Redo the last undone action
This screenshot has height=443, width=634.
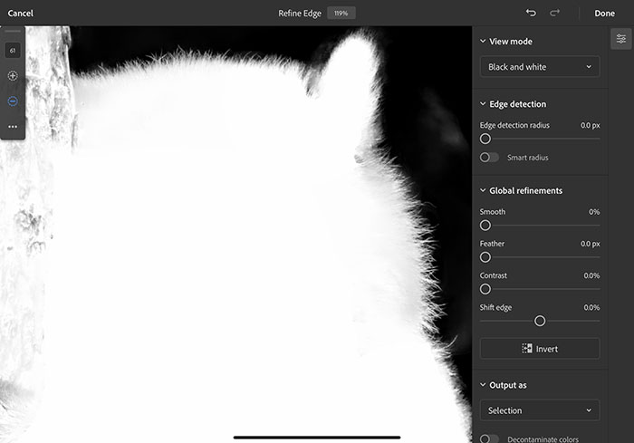click(x=555, y=13)
